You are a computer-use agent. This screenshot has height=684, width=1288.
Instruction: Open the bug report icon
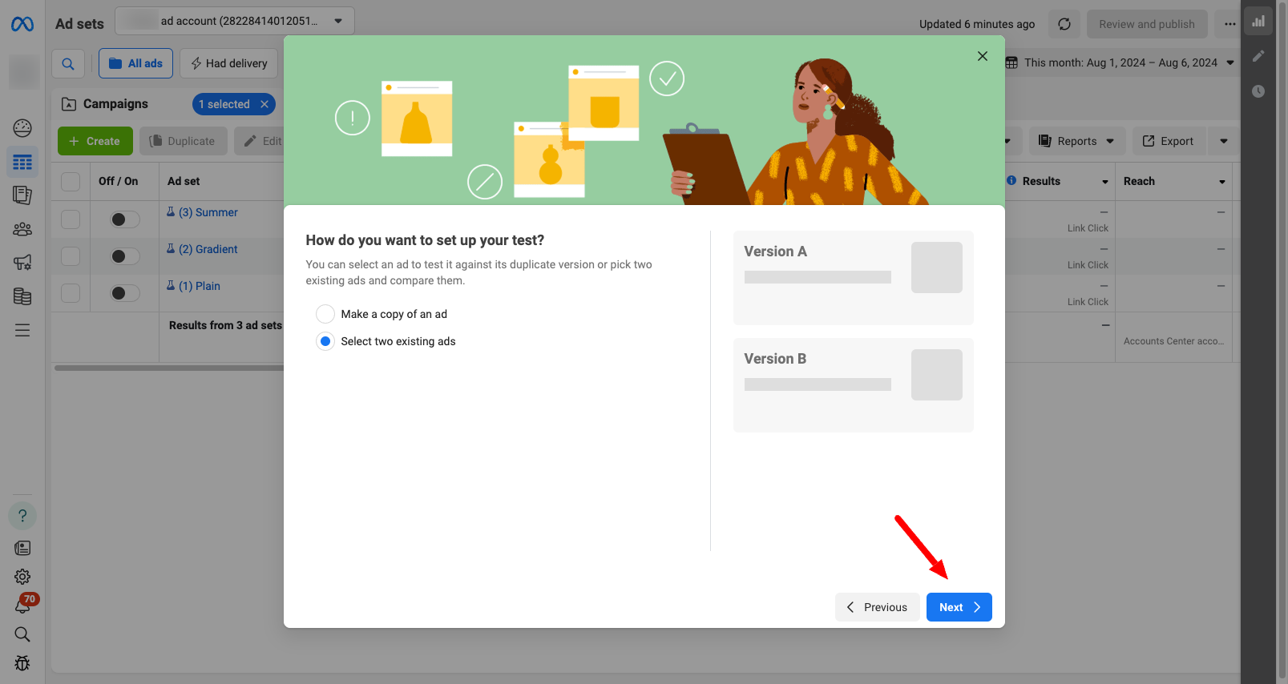coord(22,663)
